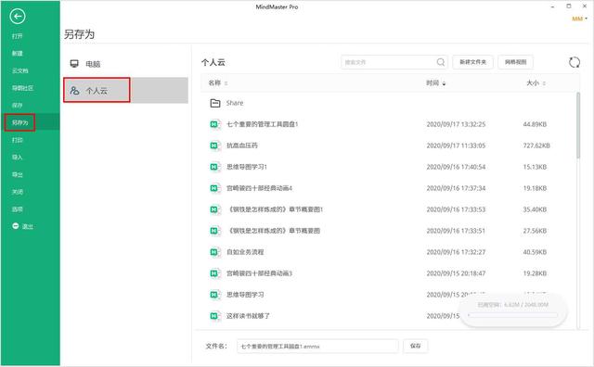Click the Share folder icon
Screen dimensions: 594x367
(215, 103)
